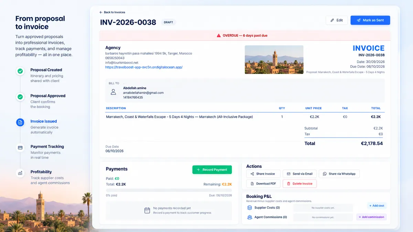The width and height of the screenshot is (413, 232).
Task: Click the total amount €2,178.54
Action: click(x=372, y=143)
